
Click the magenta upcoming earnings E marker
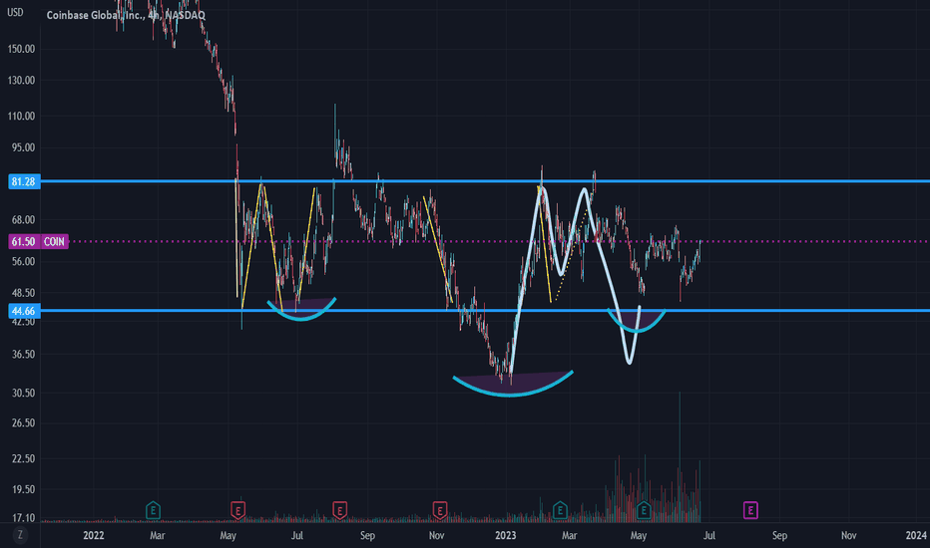(750, 510)
